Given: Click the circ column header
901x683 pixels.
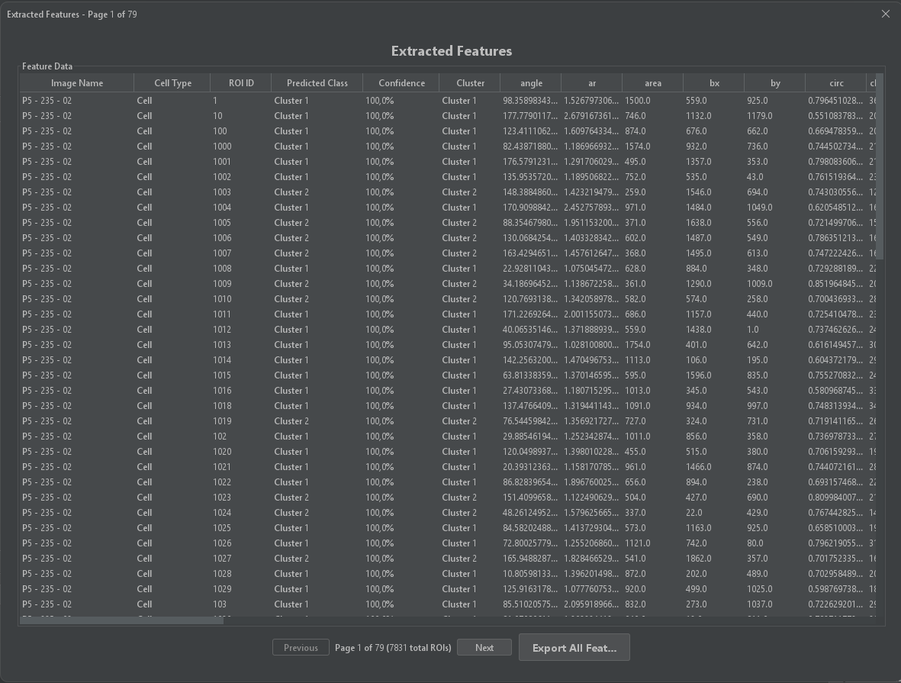Looking at the screenshot, I should click(836, 82).
